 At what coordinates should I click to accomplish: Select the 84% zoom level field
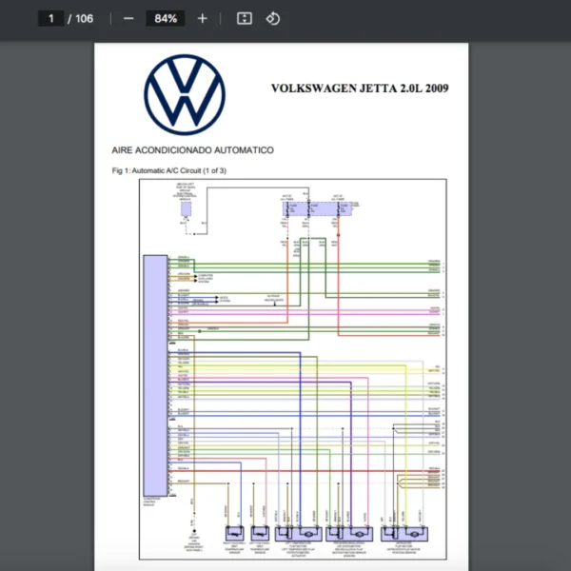tap(166, 19)
